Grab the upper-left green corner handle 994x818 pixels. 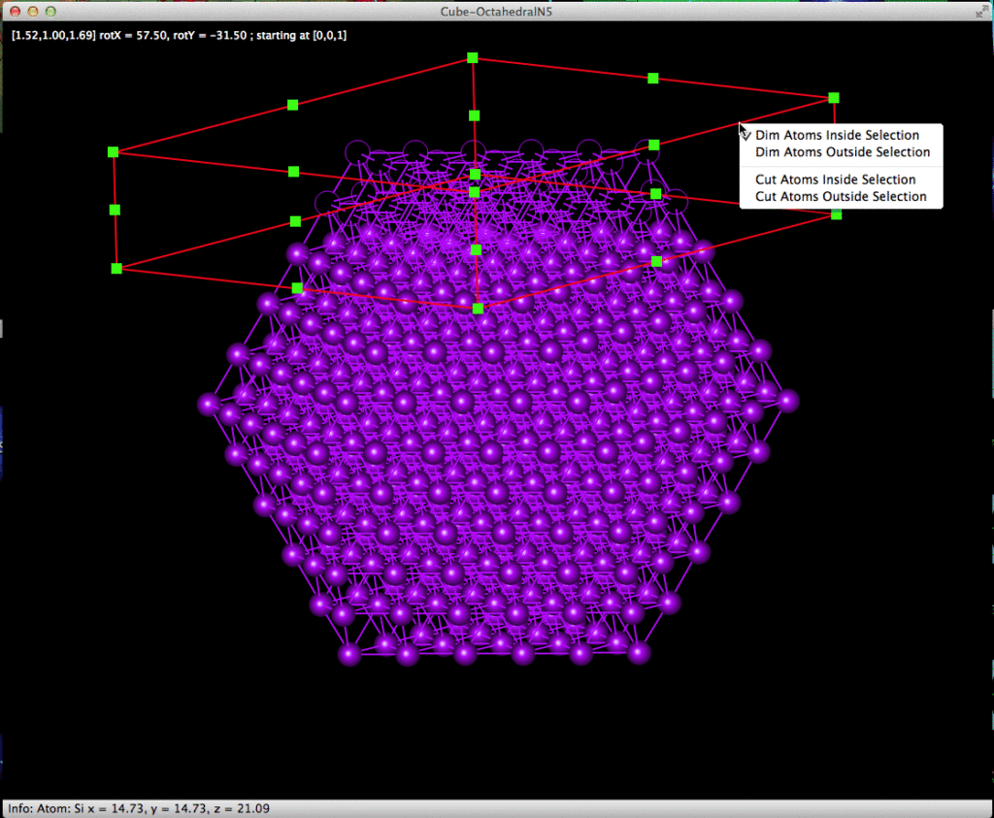[x=114, y=152]
